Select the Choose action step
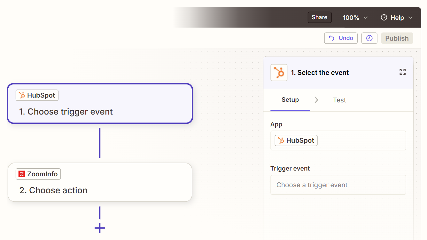427x240 pixels. pos(100,182)
